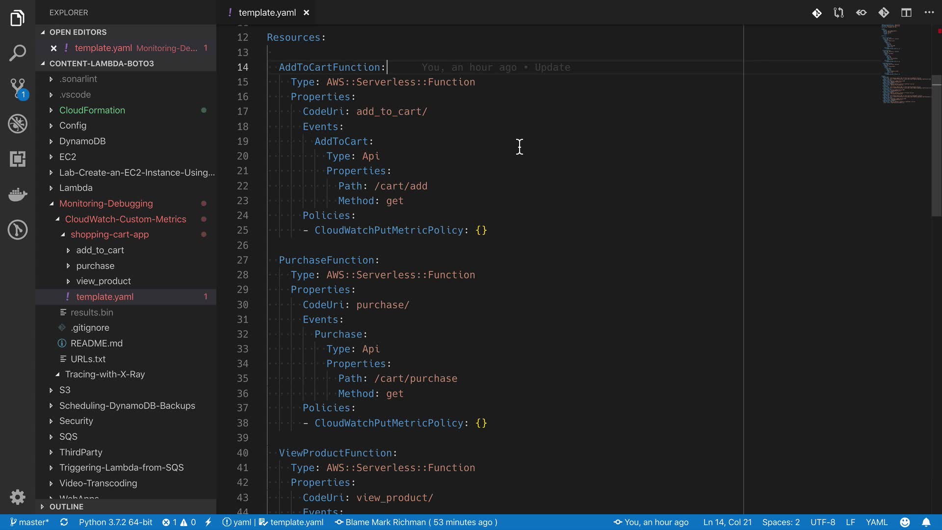Screen dimensions: 942x530
Task: Click the master branch indicator
Action: tap(29, 522)
